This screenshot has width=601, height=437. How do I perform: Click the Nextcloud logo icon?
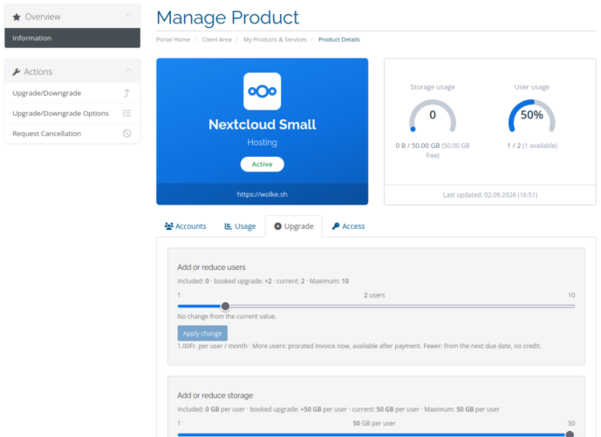(x=263, y=91)
